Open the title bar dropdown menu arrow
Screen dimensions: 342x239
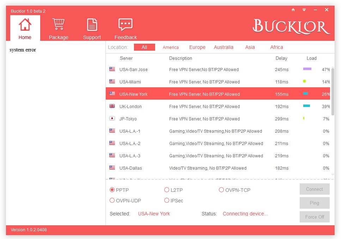pyautogui.click(x=304, y=10)
